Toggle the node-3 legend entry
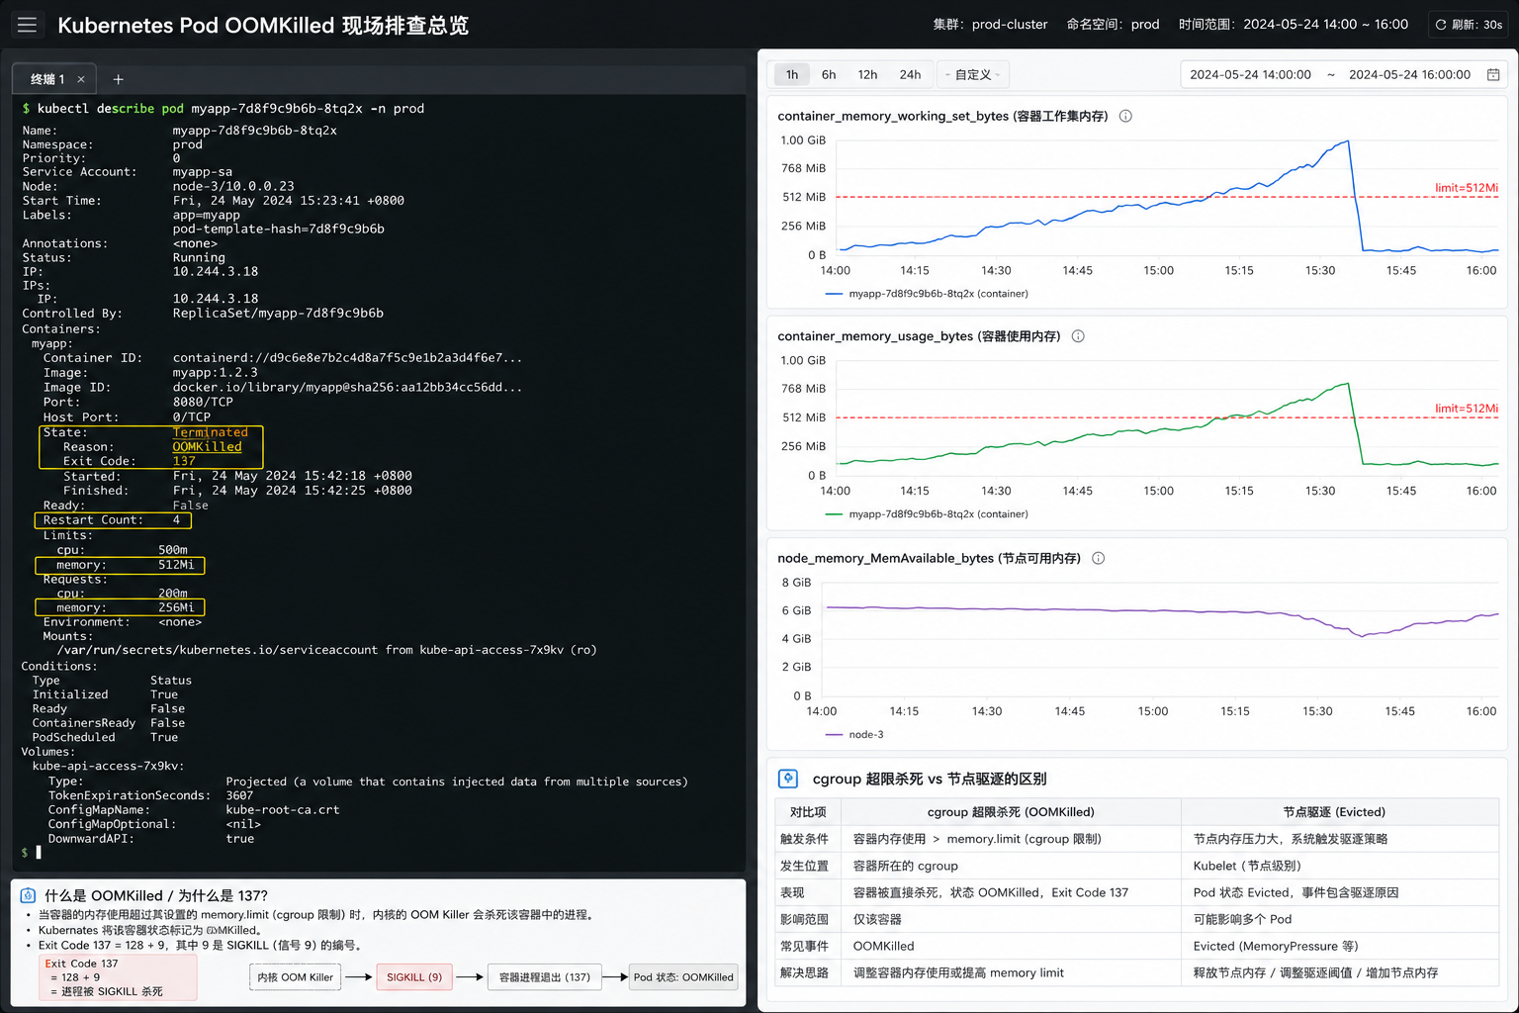This screenshot has height=1013, width=1519. [x=854, y=735]
